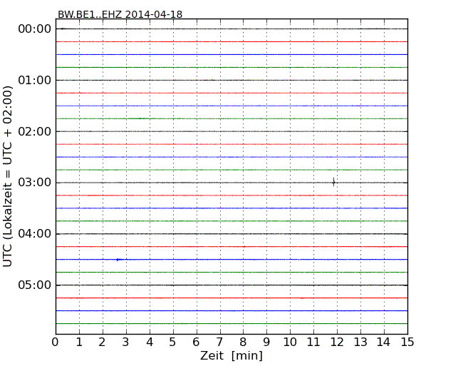
Task: Click the 03:00 time label
Action: click(x=35, y=183)
